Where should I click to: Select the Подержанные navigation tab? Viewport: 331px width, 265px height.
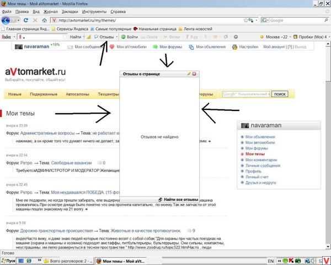pyautogui.click(x=44, y=94)
